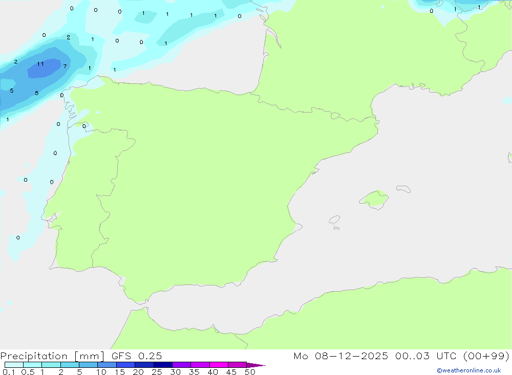Click the 'Precipitation [mm]' title text
Image resolution: width=512 pixels, height=375 pixels.
tap(52, 356)
